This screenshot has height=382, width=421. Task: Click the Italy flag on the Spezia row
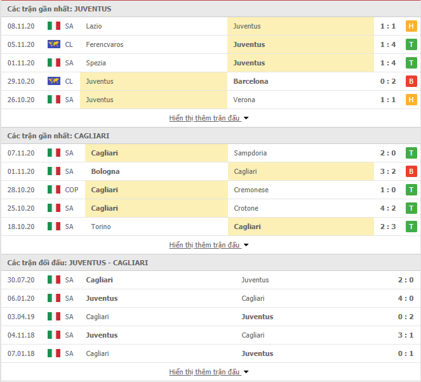[x=54, y=63]
